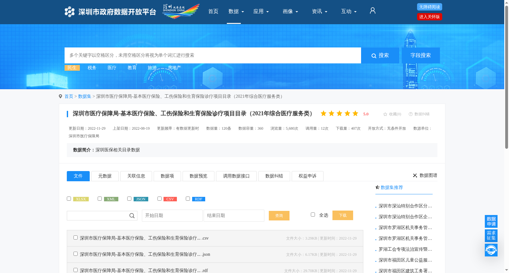Click the platform logo icon in the header
509x273 pixels.
(69, 12)
